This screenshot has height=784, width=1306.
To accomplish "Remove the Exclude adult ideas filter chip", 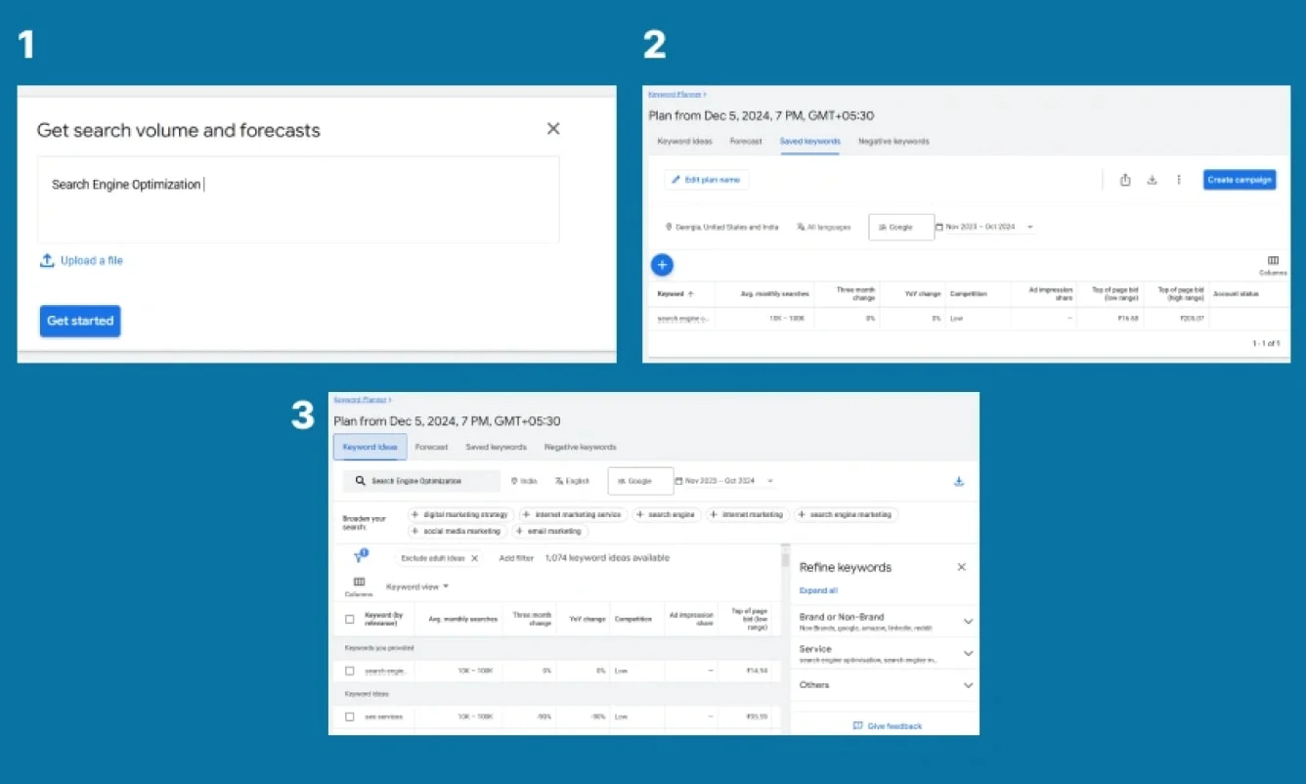I will click(475, 558).
